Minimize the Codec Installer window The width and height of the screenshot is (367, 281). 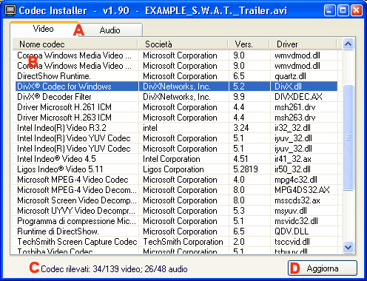tap(330, 10)
